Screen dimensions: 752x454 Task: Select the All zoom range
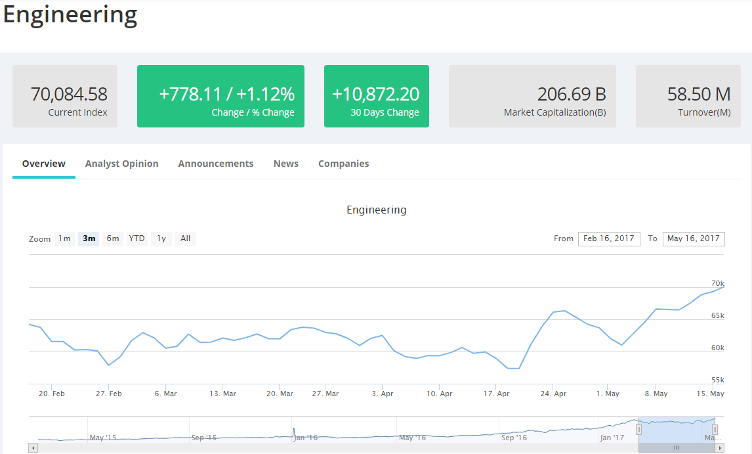click(185, 238)
